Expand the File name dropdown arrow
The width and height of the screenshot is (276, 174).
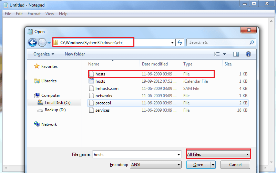179,154
